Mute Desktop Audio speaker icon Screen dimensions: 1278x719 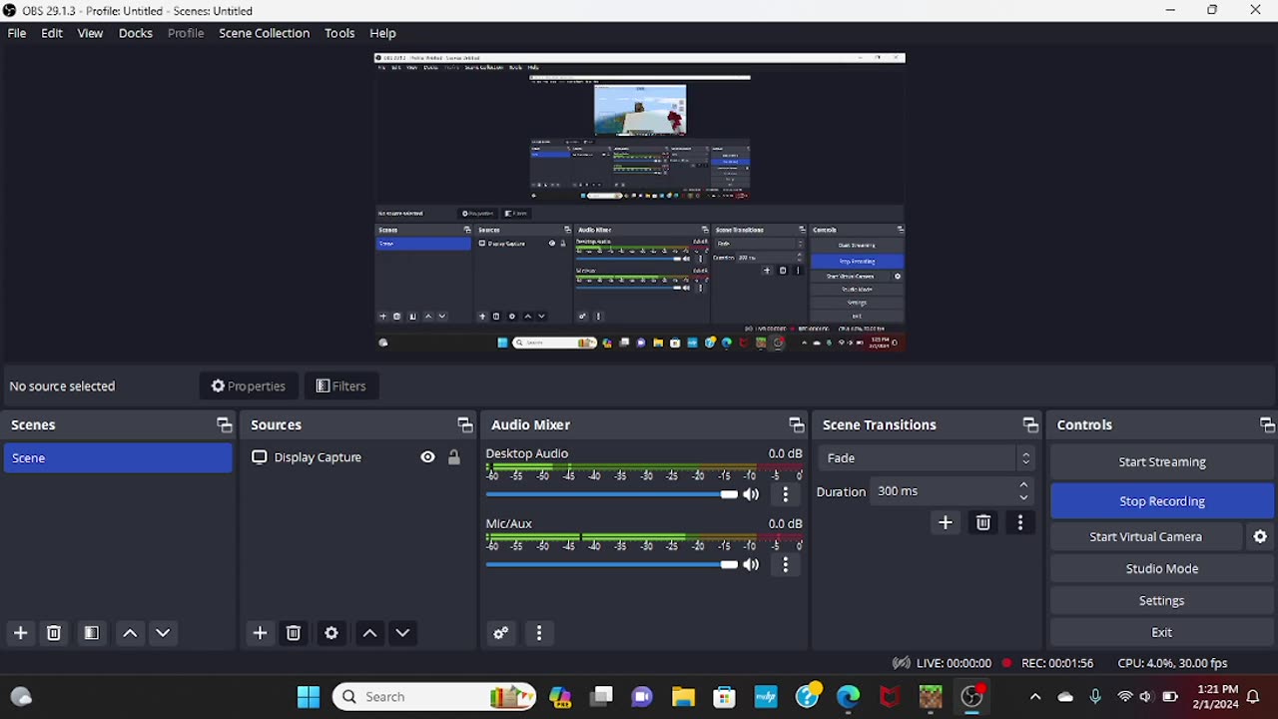coord(751,494)
